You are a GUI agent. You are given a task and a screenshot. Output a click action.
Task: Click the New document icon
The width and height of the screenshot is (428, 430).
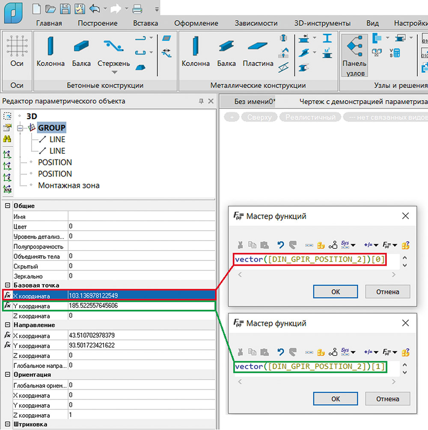36,9
